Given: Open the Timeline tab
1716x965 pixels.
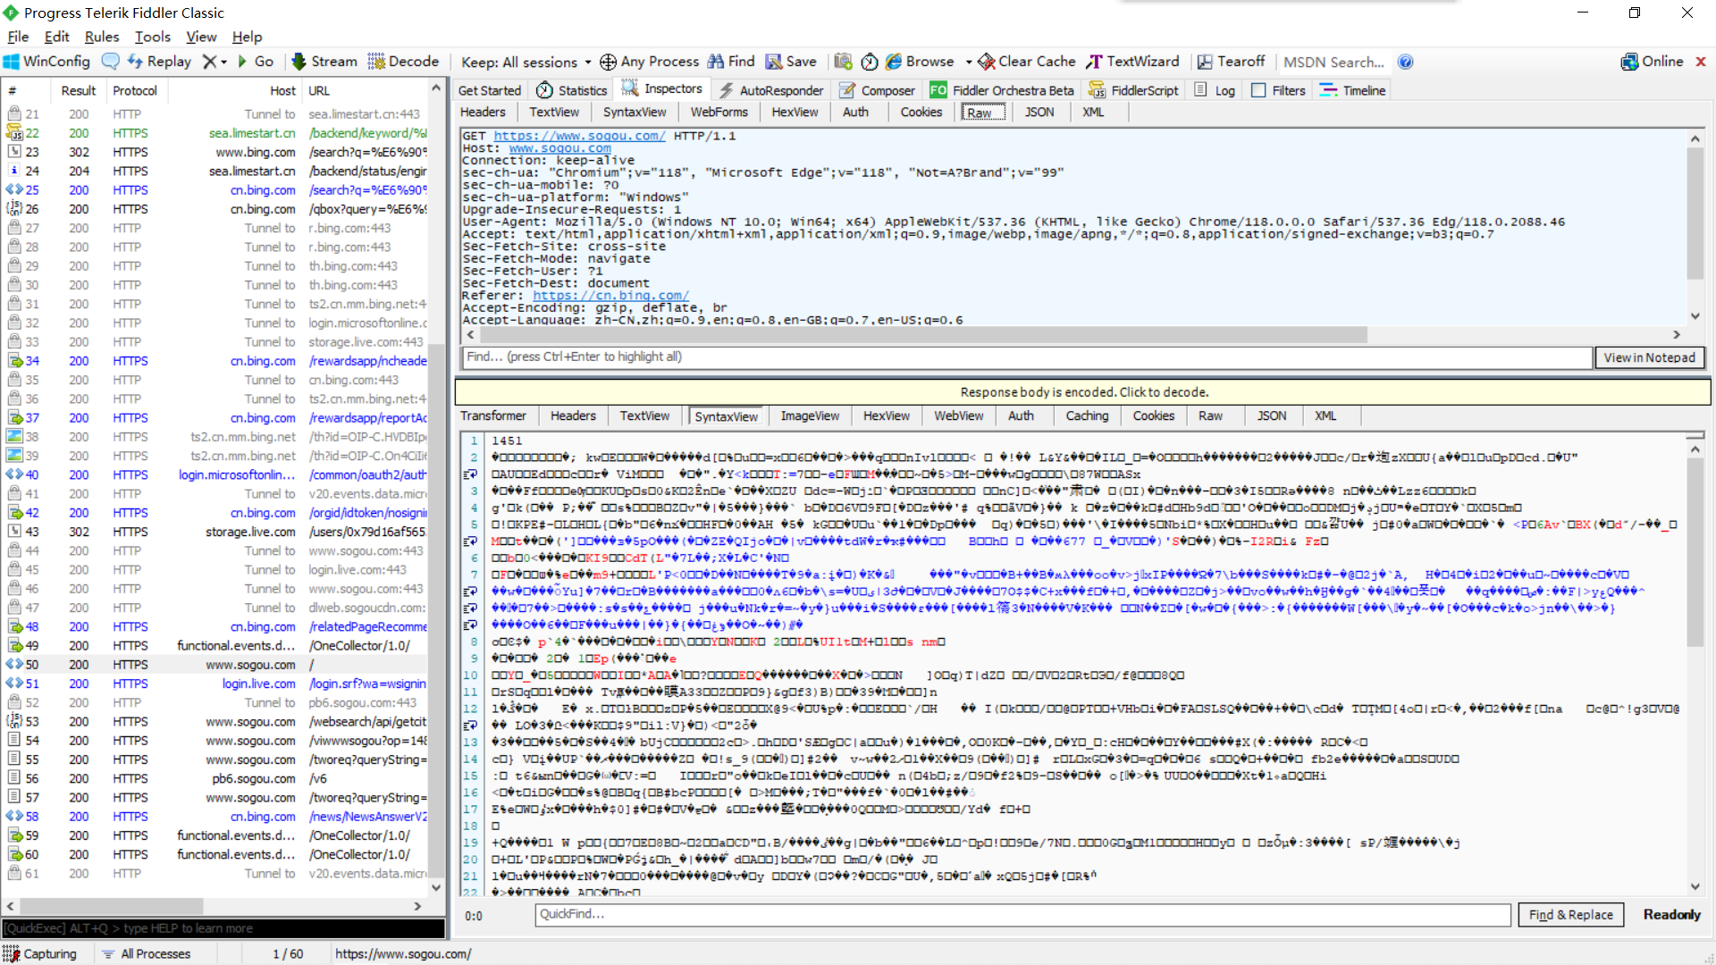Looking at the screenshot, I should click(x=1352, y=90).
